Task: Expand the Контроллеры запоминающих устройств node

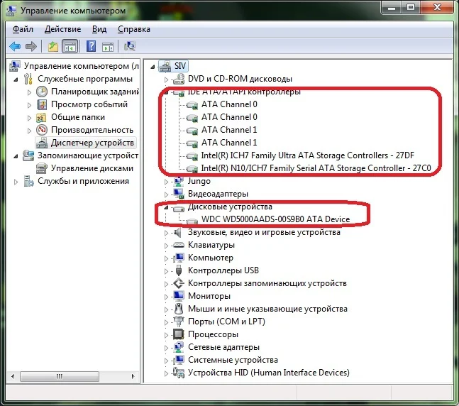Action: pyautogui.click(x=166, y=284)
